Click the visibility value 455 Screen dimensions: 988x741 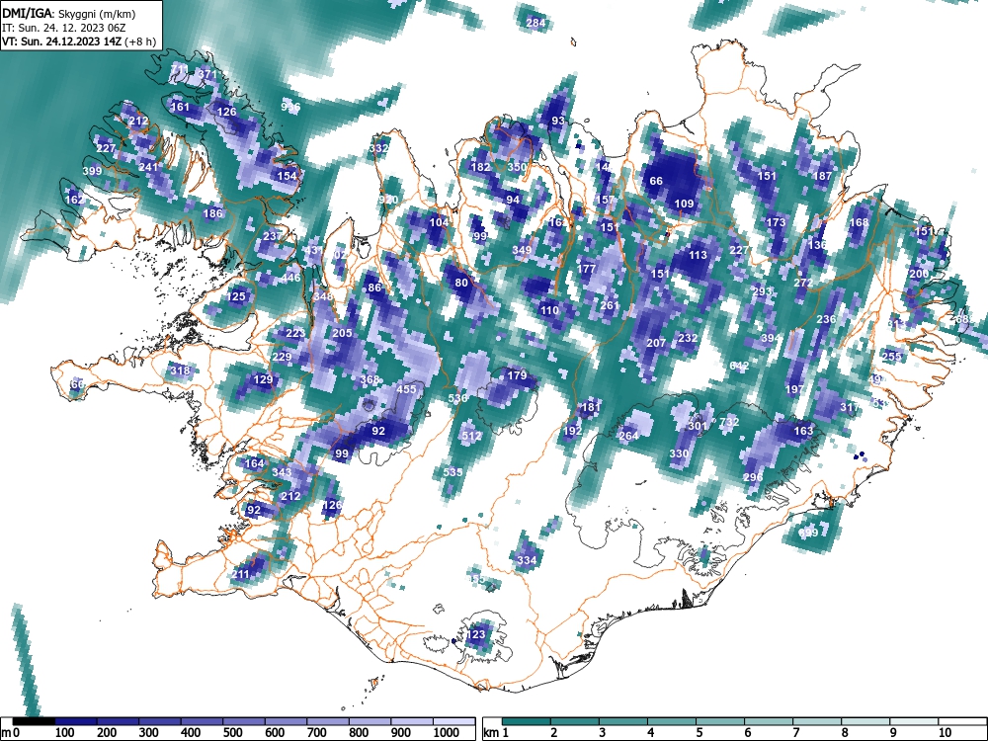click(406, 389)
